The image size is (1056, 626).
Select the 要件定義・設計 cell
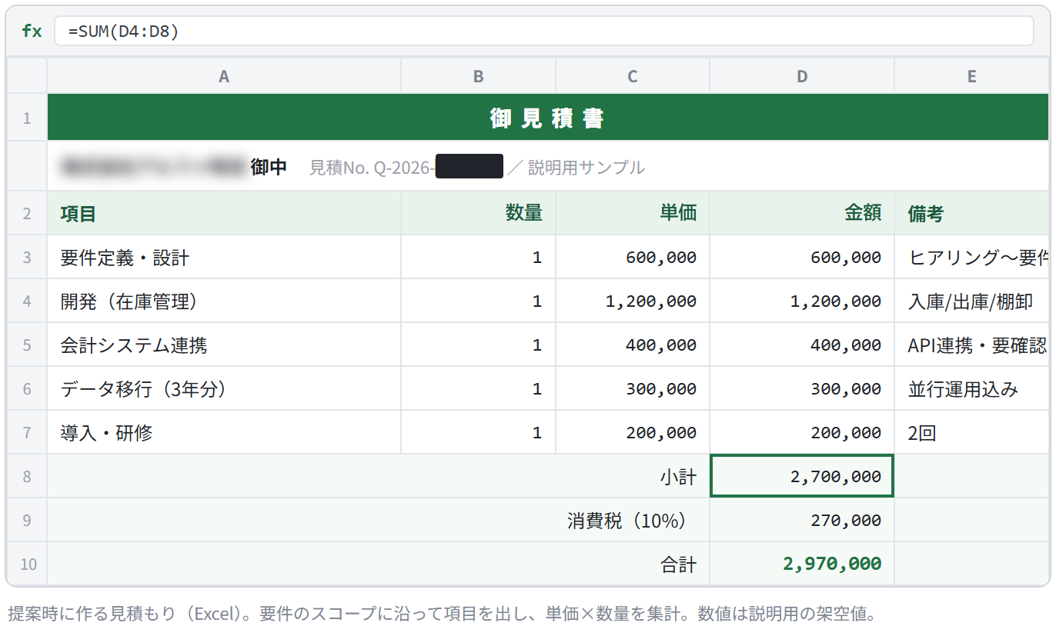point(224,257)
